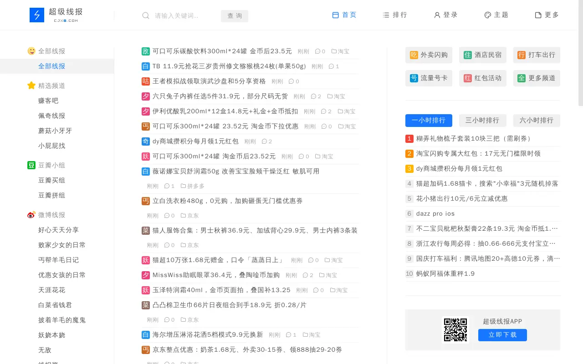Click the 外卖闪购 channel button
Screen dimensions: 583x364
429,55
